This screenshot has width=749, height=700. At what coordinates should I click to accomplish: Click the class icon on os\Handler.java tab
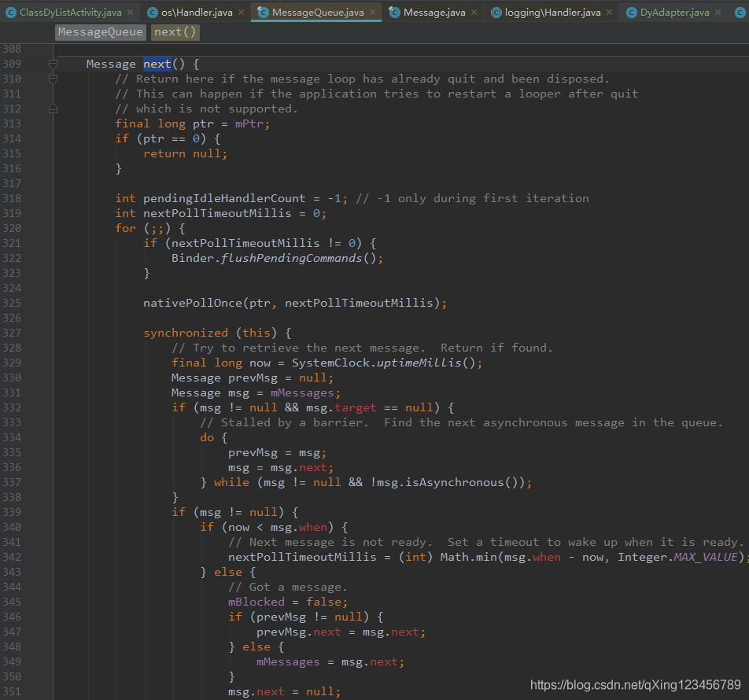(153, 13)
